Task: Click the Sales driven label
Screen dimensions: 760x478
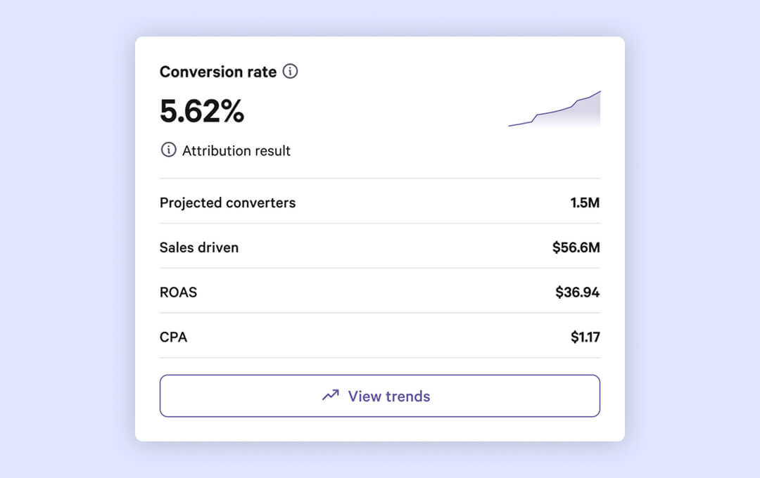Action: (x=198, y=247)
